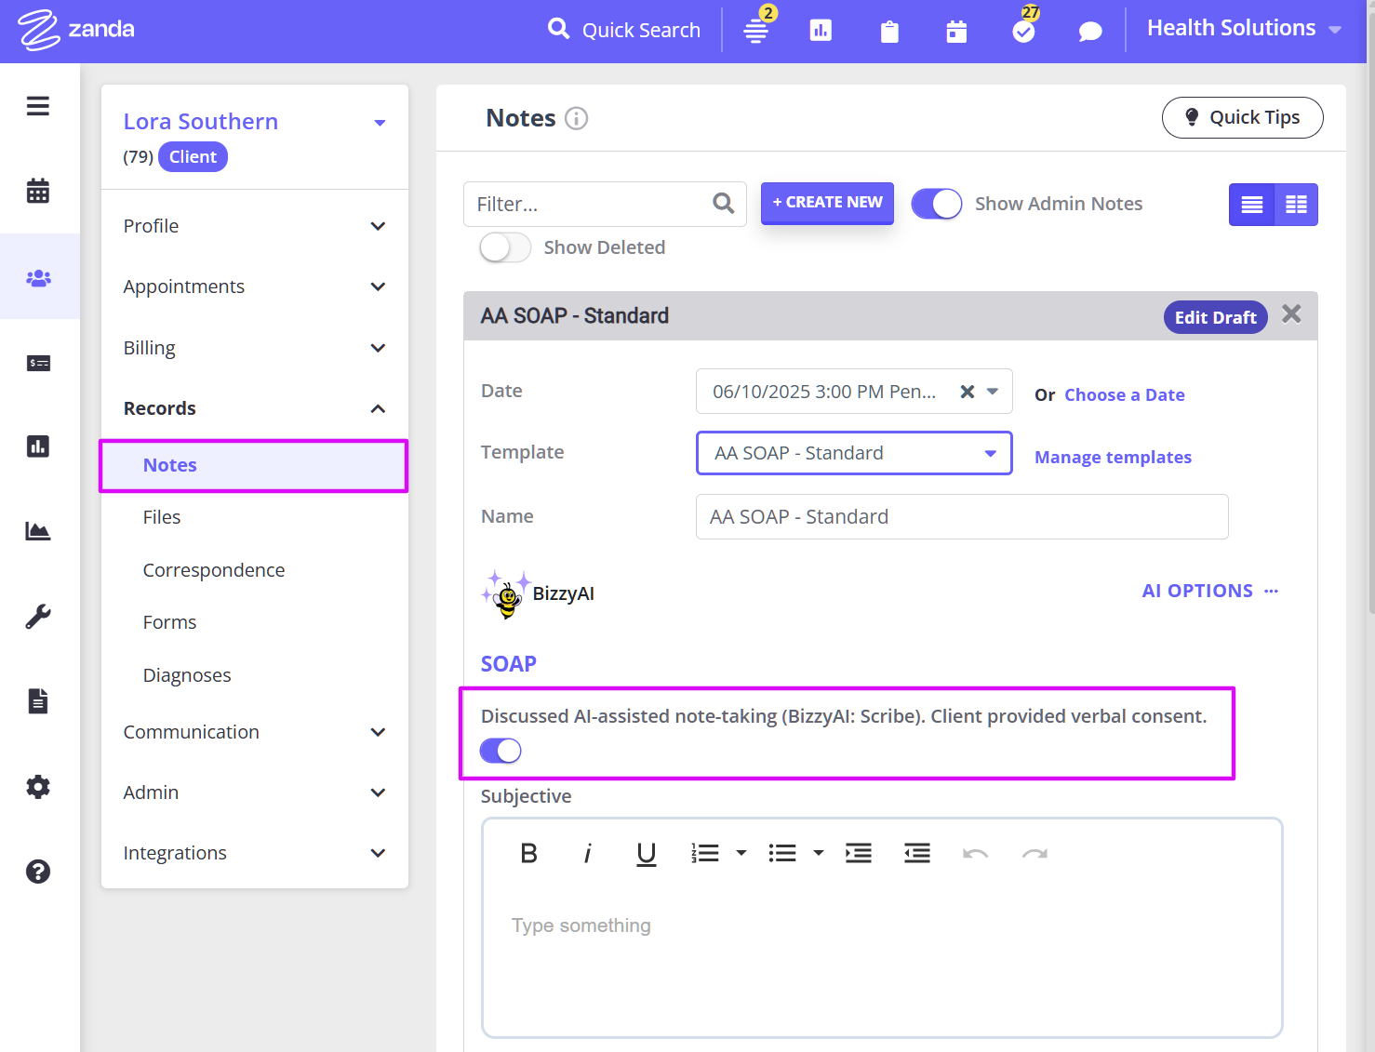Screen dimensions: 1375x1052
Task: Open the settings gear in the left sidebar
Action: 38,786
